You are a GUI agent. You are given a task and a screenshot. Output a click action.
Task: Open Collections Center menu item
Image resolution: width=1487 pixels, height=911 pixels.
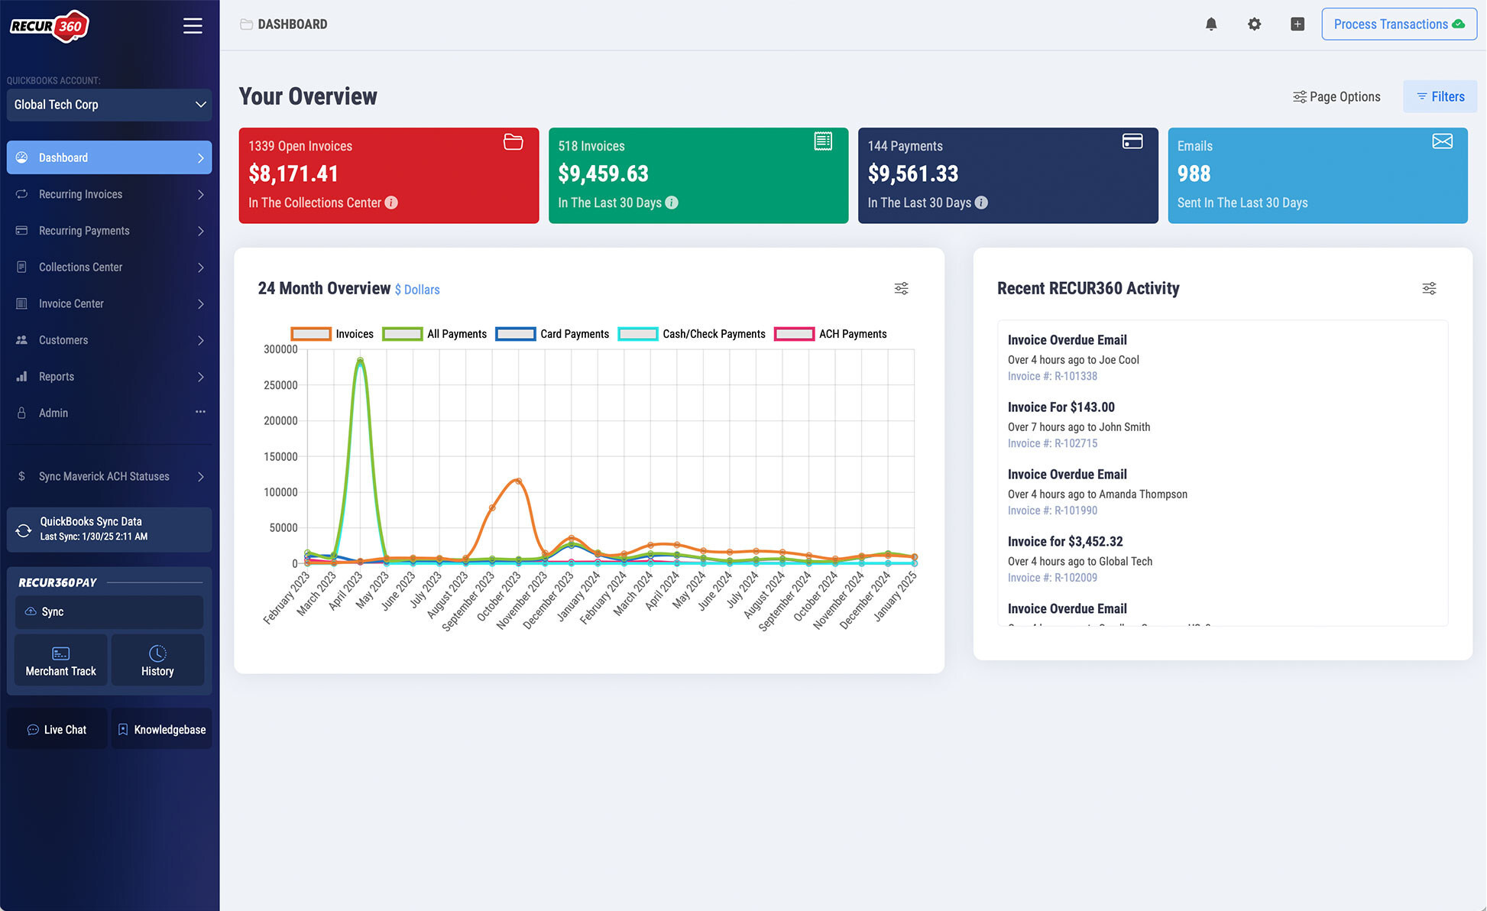click(x=109, y=267)
